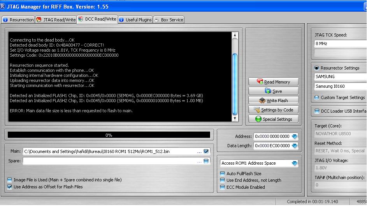Open the JTAG TCK Speed combo box
The width and height of the screenshot is (367, 207).
tap(341, 43)
